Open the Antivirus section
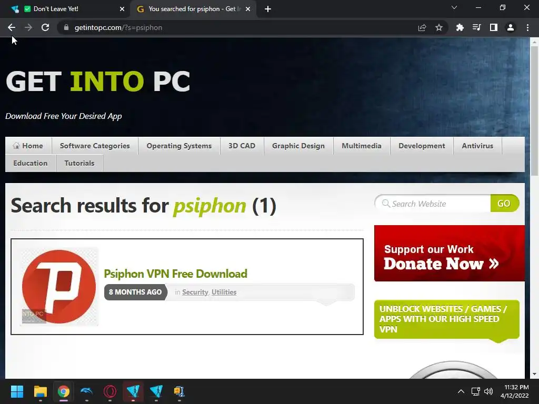Image resolution: width=539 pixels, height=404 pixels. (x=477, y=146)
